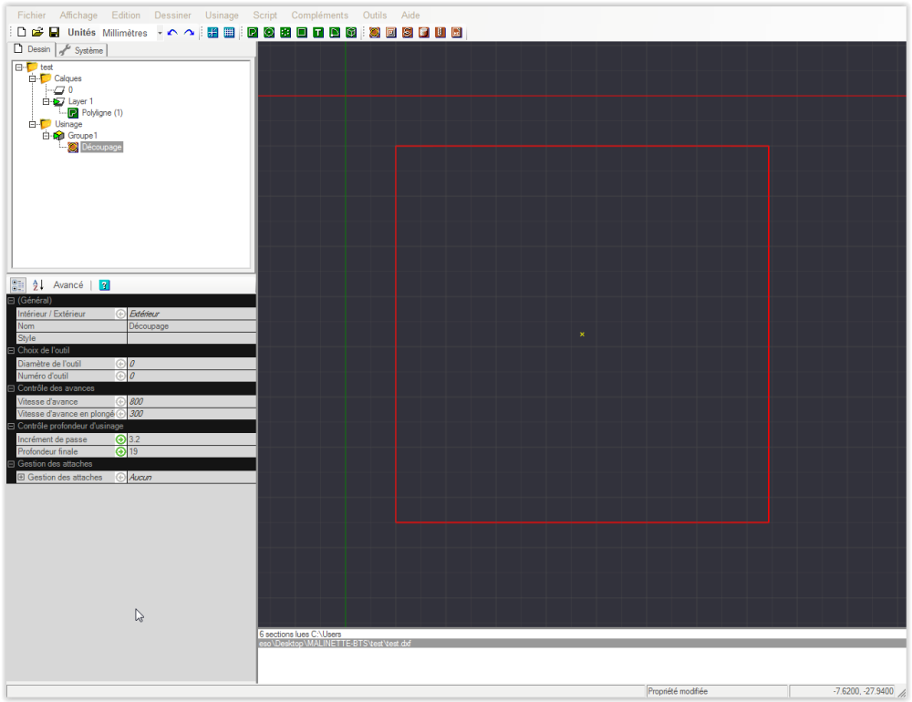Select the Polyline drawing tool

tap(253, 33)
